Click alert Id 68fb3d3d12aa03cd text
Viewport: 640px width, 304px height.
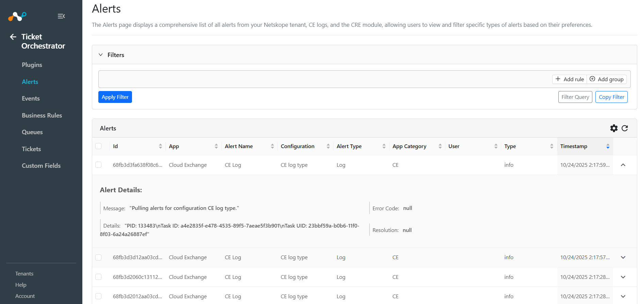[137, 257]
